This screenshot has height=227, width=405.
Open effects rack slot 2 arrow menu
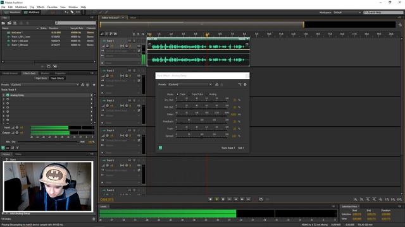coord(91,100)
